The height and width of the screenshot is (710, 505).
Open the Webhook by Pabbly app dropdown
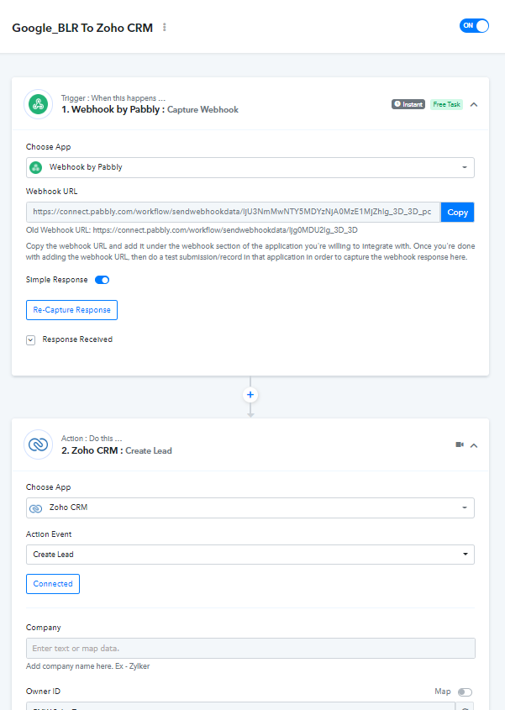(x=250, y=167)
